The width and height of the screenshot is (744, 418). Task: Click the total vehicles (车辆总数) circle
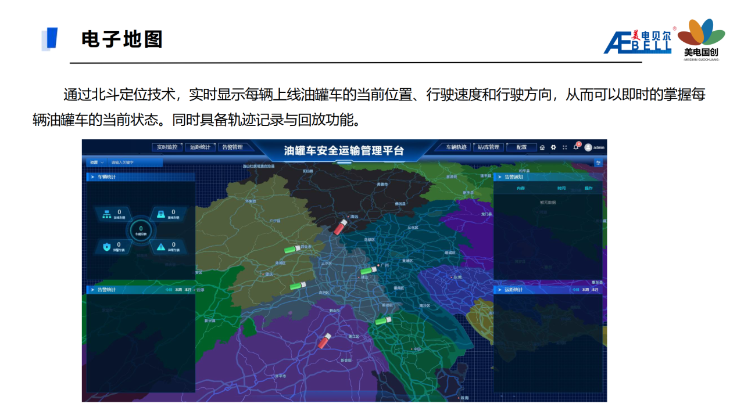pos(141,230)
